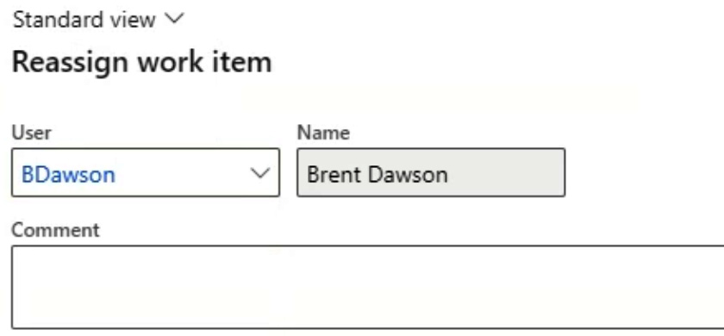Screen dimensions: 724x336
Task: Click the Name field label
Action: [x=323, y=133]
